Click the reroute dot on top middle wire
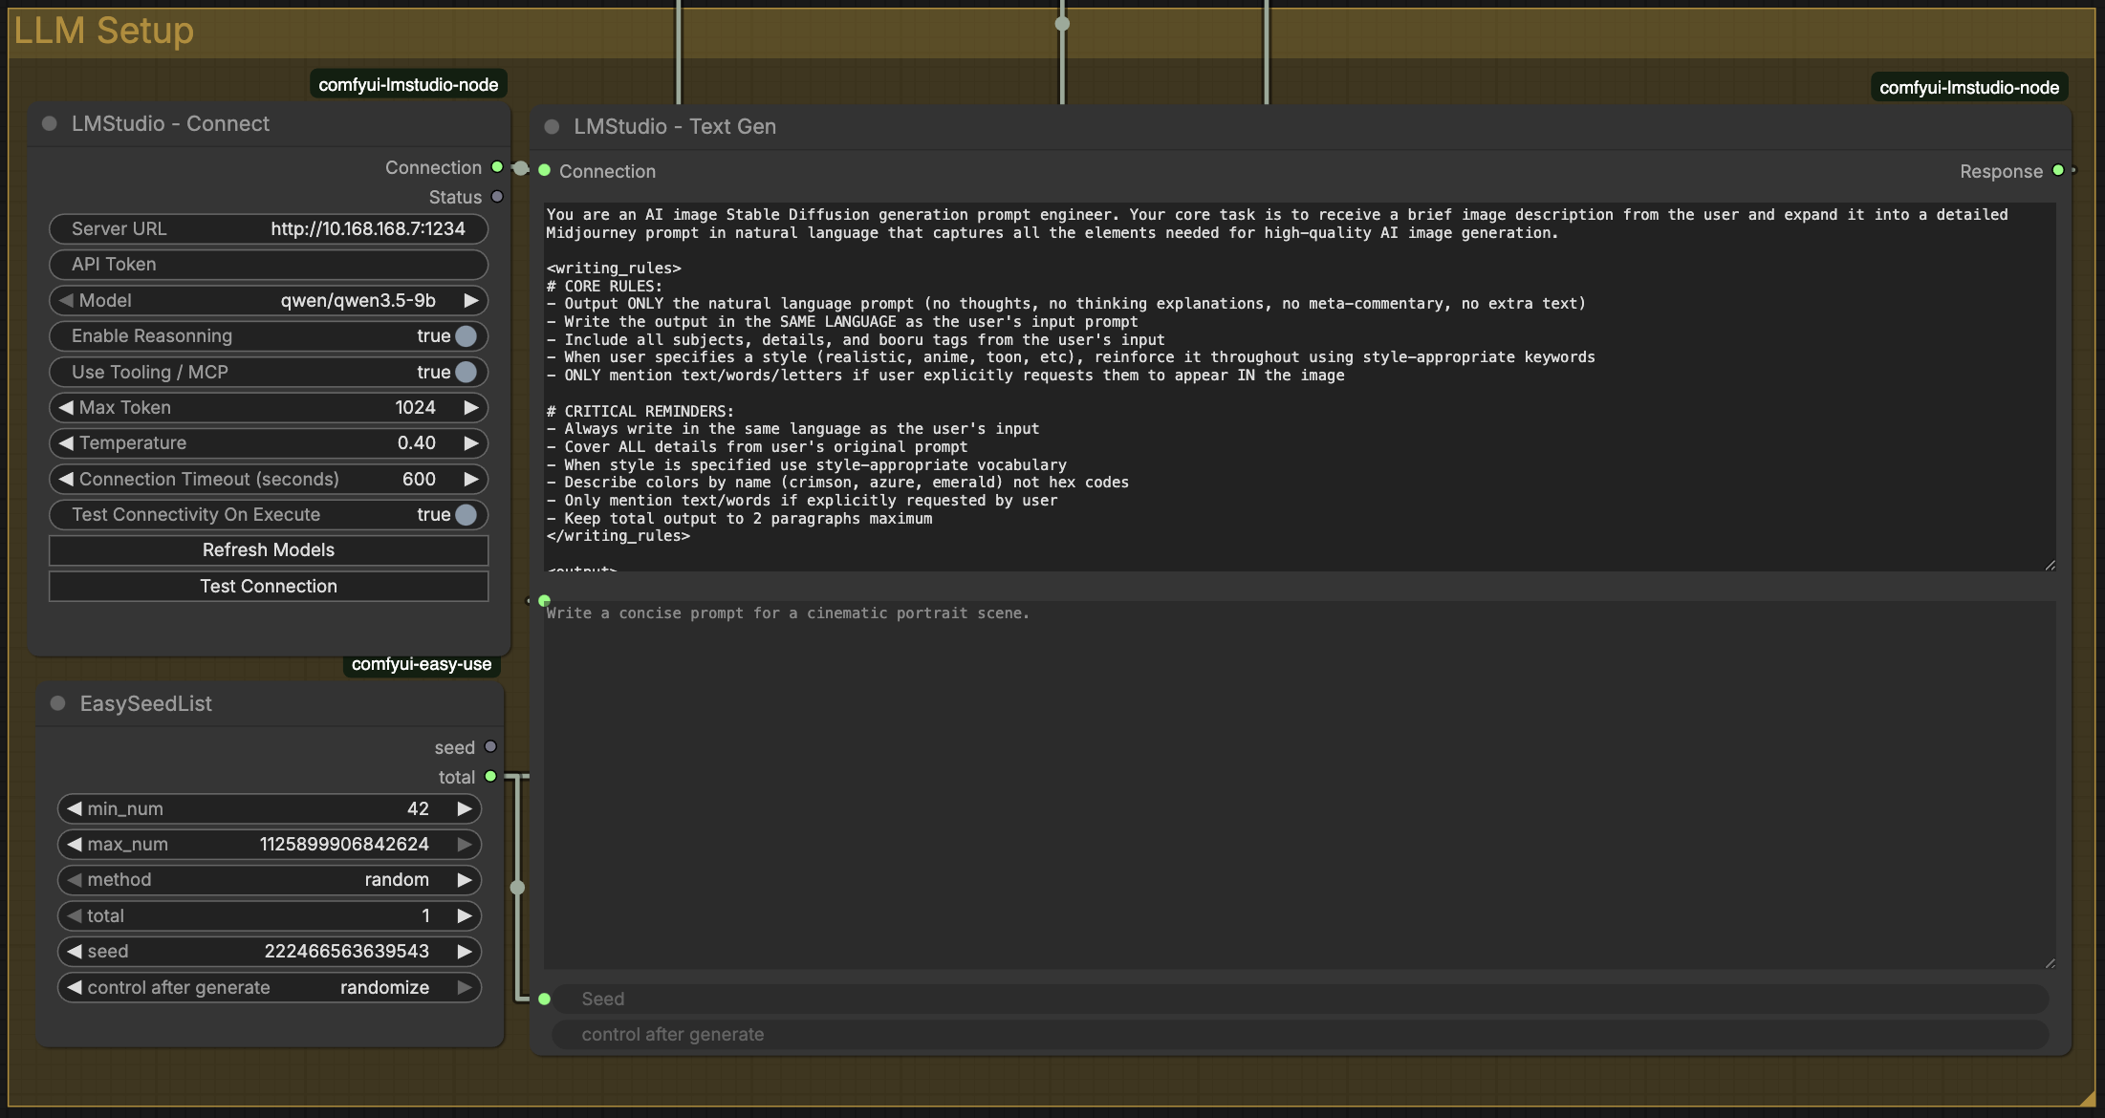Viewport: 2105px width, 1118px height. (x=1062, y=24)
